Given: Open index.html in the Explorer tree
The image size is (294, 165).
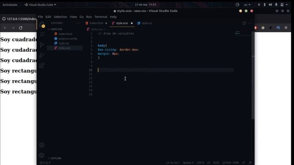Looking at the screenshot, I should coord(65,34).
